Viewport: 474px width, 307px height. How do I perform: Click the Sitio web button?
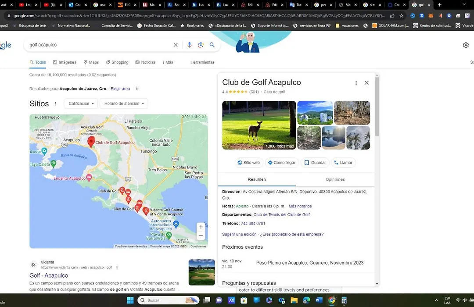(248, 163)
